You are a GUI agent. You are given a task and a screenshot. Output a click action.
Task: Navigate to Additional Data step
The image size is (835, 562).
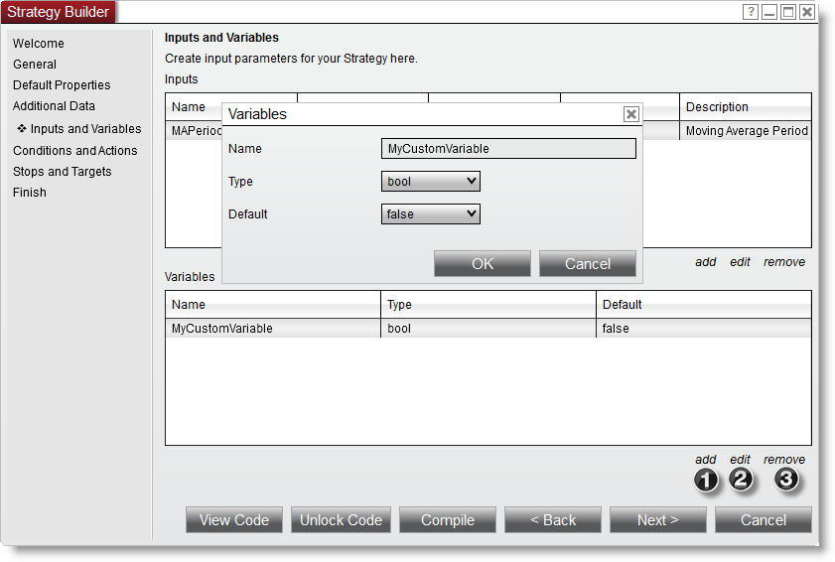pos(54,106)
